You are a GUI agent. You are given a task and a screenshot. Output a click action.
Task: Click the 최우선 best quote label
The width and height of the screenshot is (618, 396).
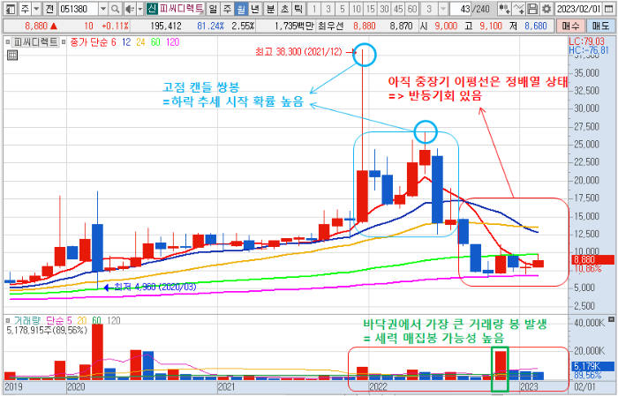click(330, 26)
